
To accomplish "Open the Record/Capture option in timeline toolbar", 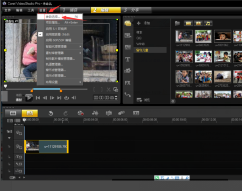I will [x=81, y=113].
